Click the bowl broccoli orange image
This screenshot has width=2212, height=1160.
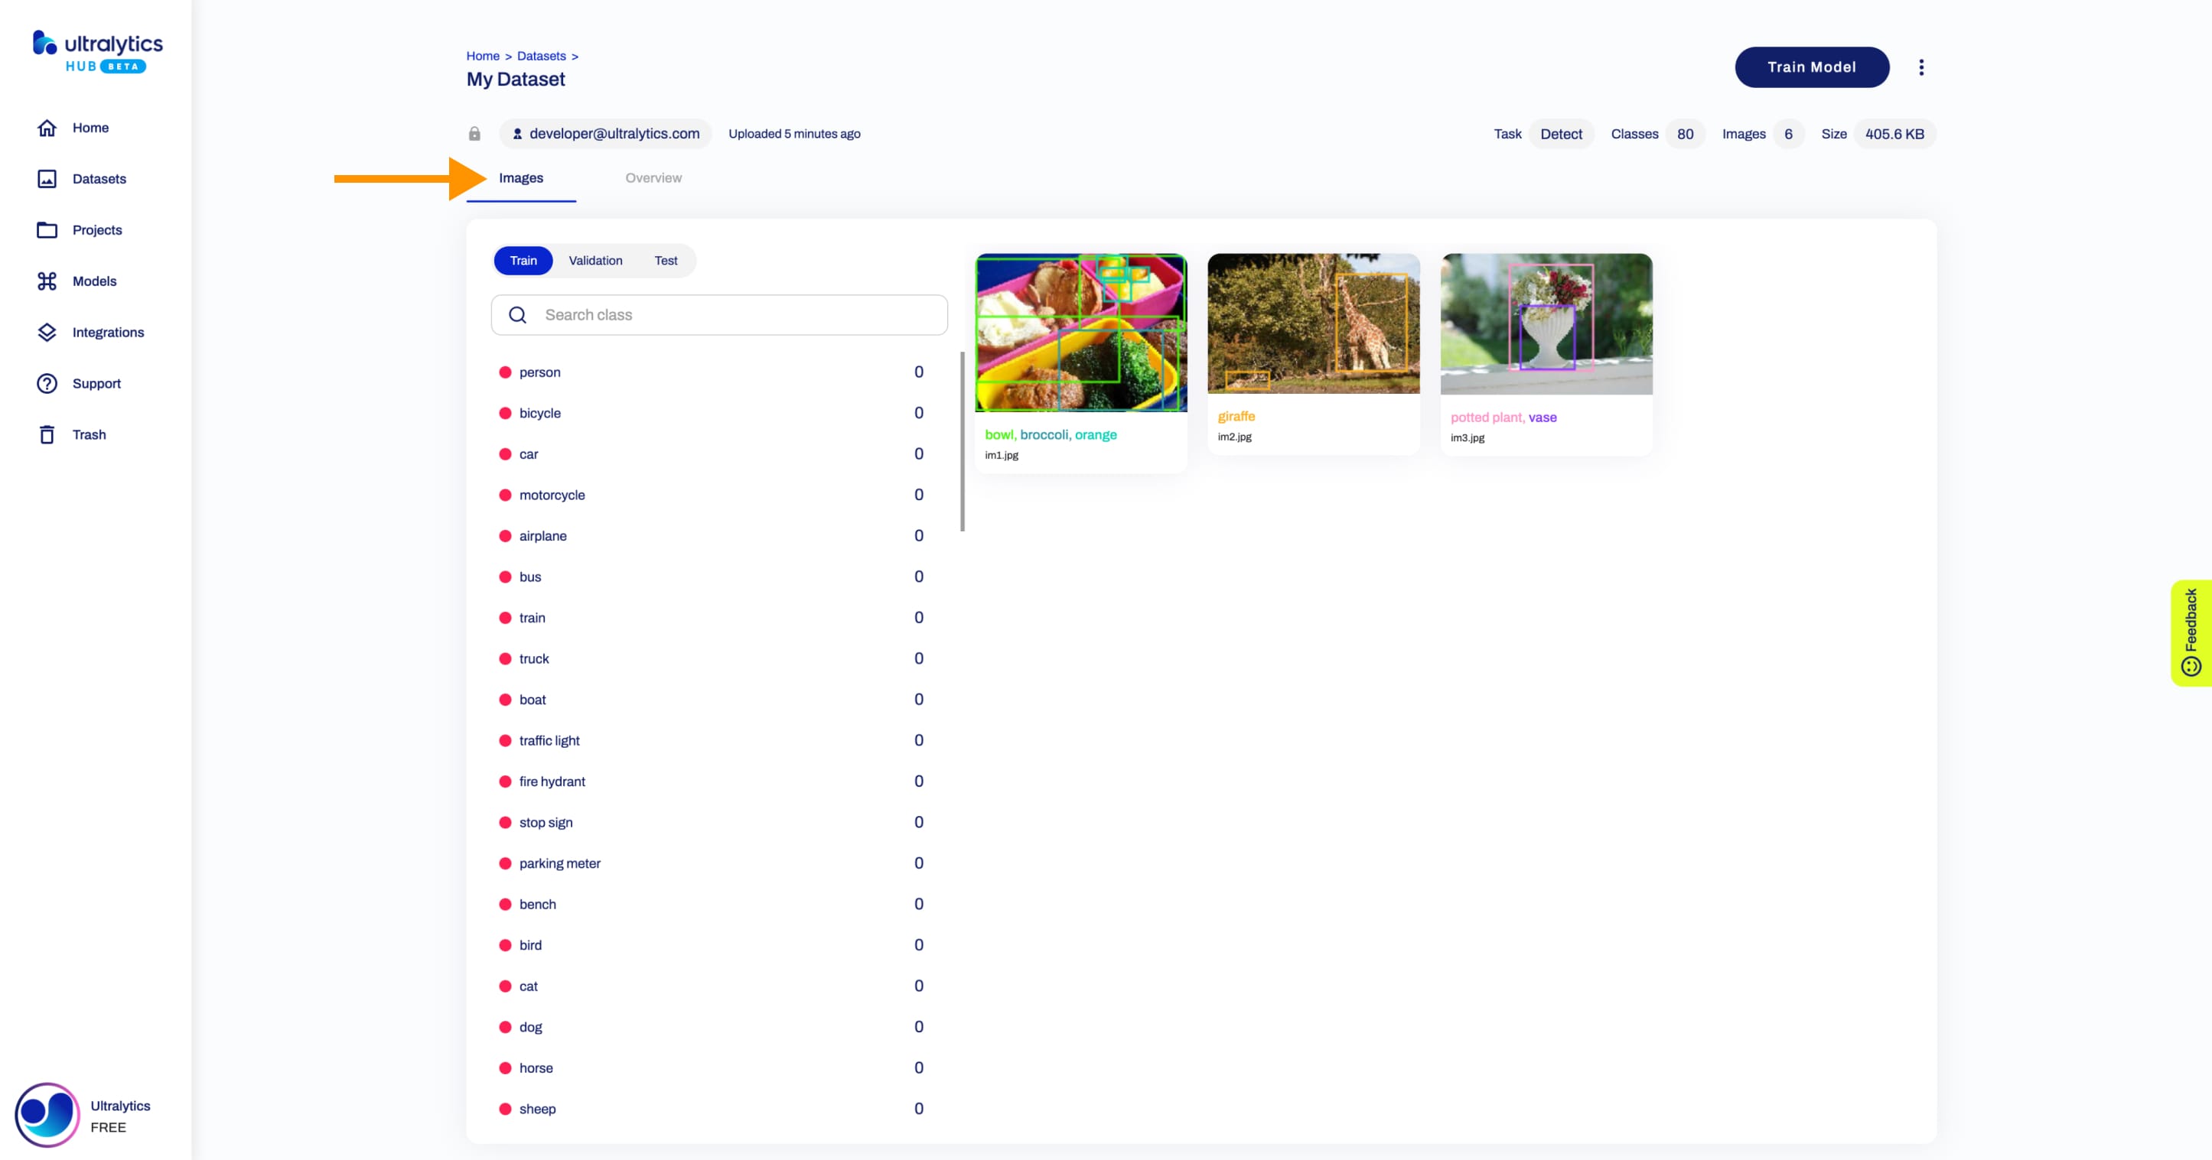tap(1081, 332)
